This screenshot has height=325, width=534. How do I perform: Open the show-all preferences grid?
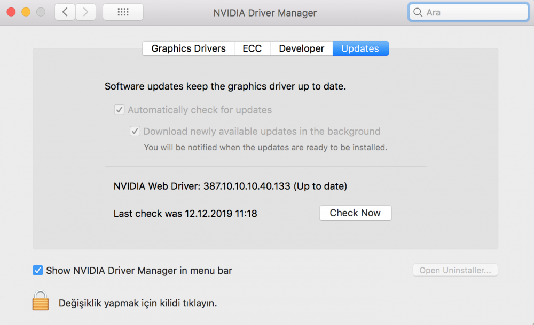(123, 12)
